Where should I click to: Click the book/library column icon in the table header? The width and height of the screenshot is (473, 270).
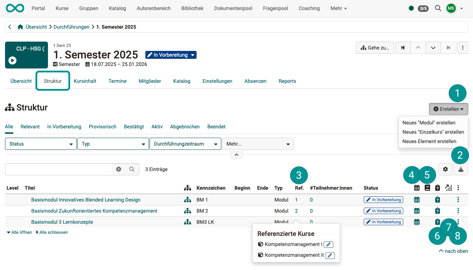coord(428,188)
